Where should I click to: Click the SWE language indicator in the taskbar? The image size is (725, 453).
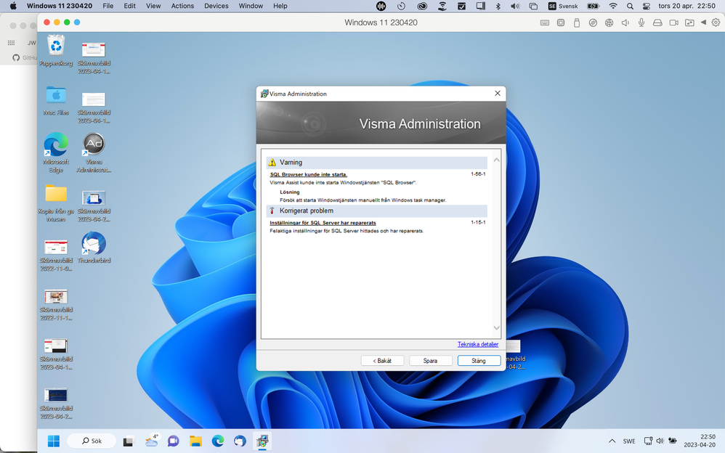point(629,441)
